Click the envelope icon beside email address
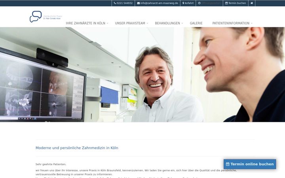This screenshot has width=285, height=178. pos(138,3)
